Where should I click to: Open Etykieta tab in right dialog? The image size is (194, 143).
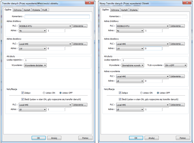(x=134, y=10)
